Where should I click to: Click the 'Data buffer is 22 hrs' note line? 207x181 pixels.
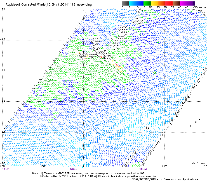98,176
